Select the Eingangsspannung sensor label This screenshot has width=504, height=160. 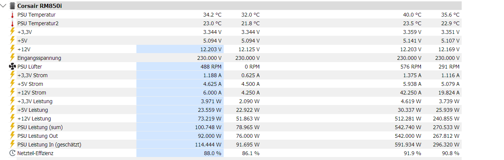pos(39,58)
